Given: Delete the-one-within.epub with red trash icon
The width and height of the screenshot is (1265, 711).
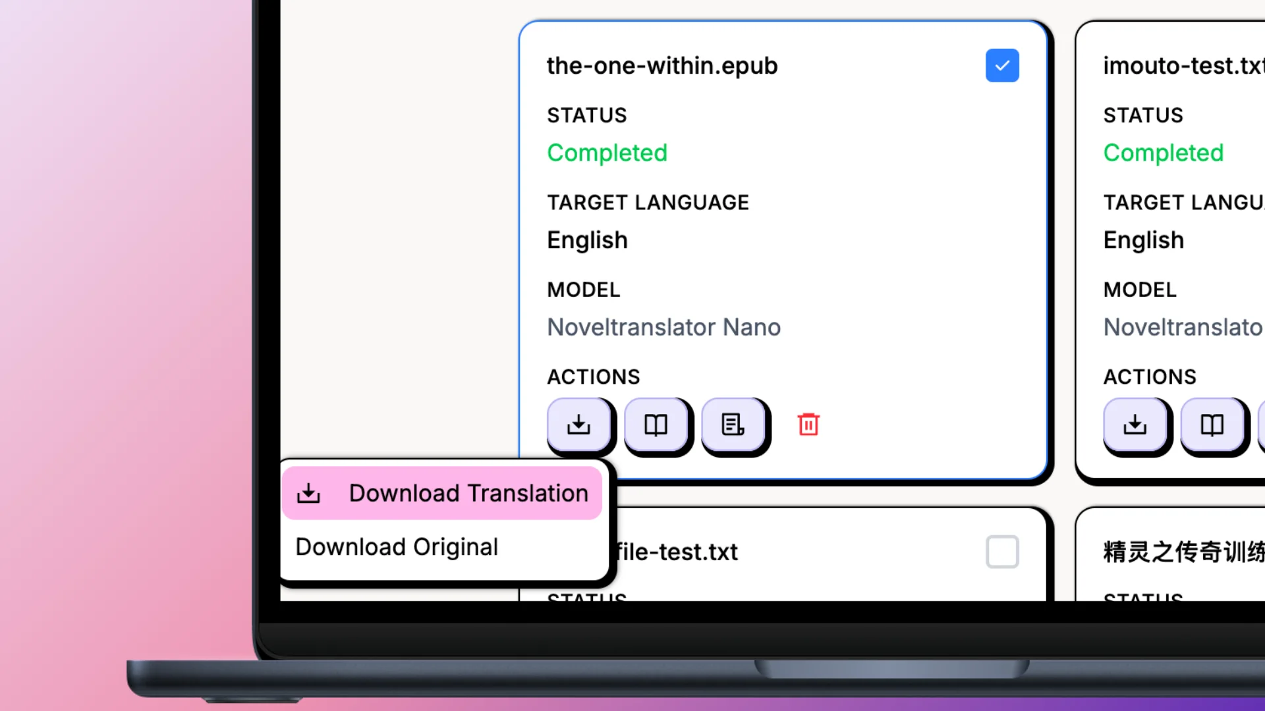Looking at the screenshot, I should click(808, 425).
